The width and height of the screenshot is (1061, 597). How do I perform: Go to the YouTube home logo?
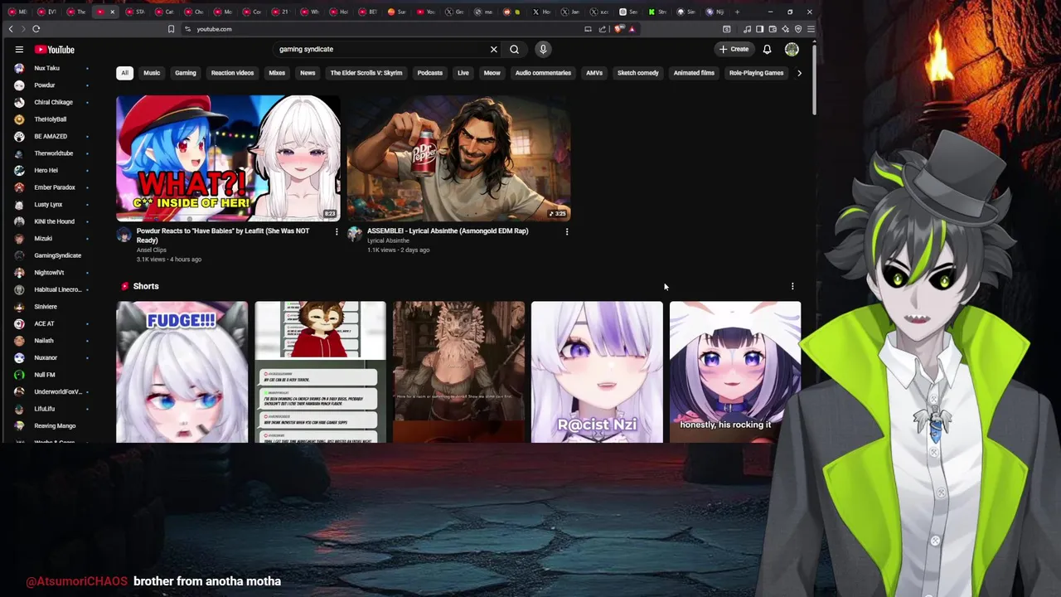pos(55,50)
